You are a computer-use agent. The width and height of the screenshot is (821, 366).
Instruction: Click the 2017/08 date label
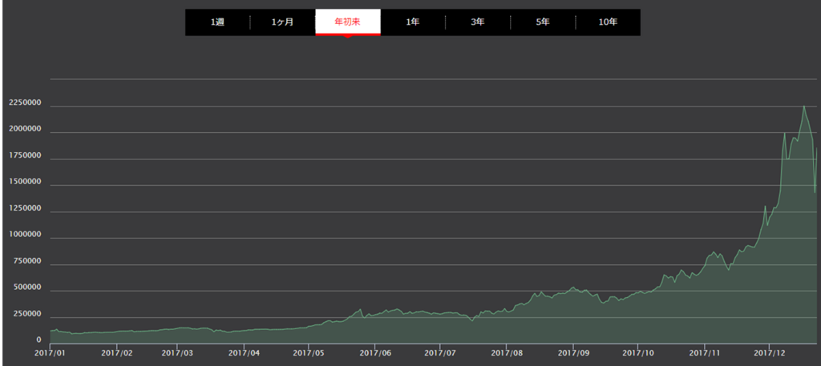pyautogui.click(x=507, y=354)
